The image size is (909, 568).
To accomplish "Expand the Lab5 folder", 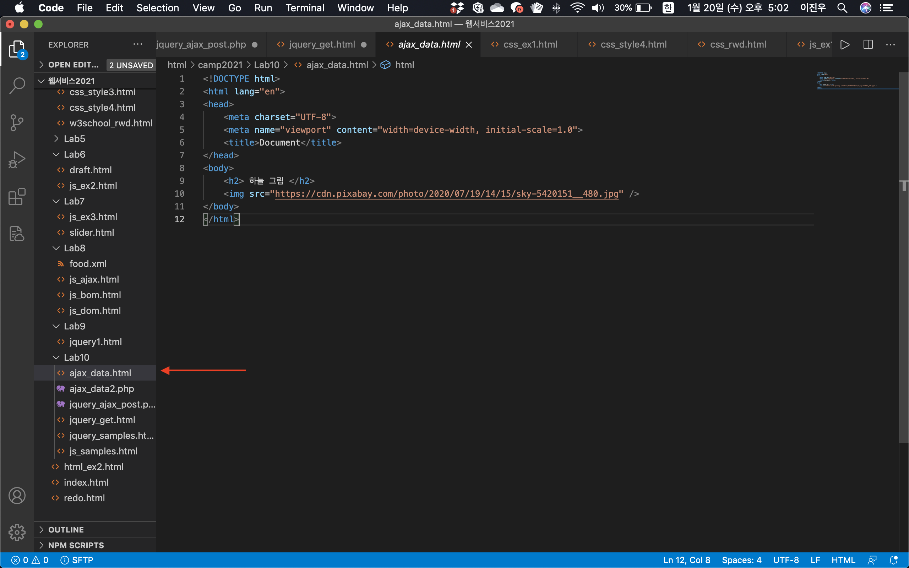I will click(74, 138).
